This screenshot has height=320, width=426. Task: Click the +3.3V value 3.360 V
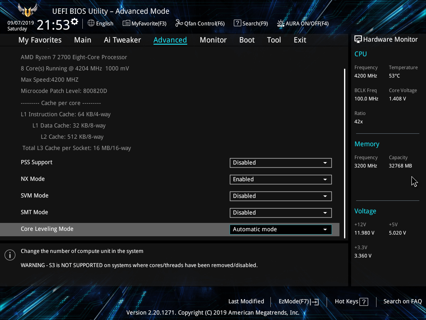tap(363, 256)
